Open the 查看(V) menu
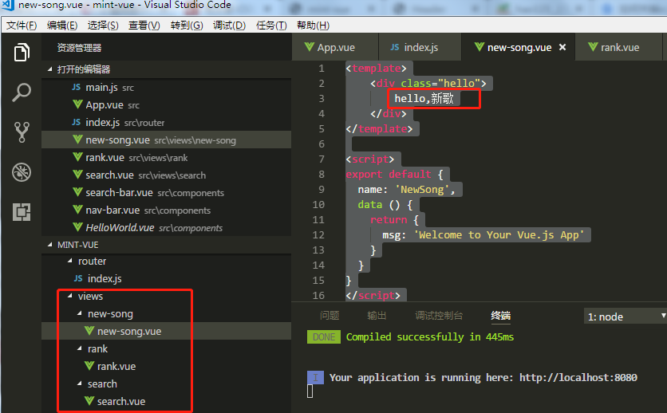The height and width of the screenshot is (413, 667). coord(144,26)
